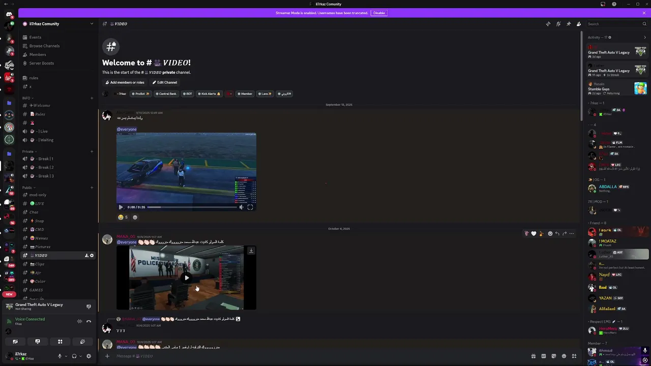Open noise suppression waveform icon
Viewport: 651px width, 366px height.
click(x=79, y=321)
